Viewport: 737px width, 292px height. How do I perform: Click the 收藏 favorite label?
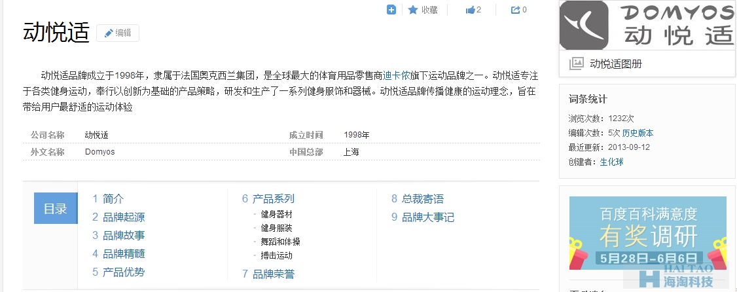coord(429,9)
